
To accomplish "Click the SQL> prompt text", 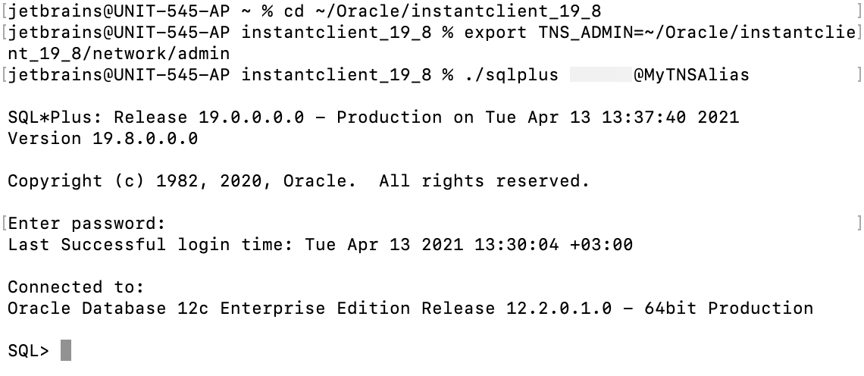I will pyautogui.click(x=28, y=350).
